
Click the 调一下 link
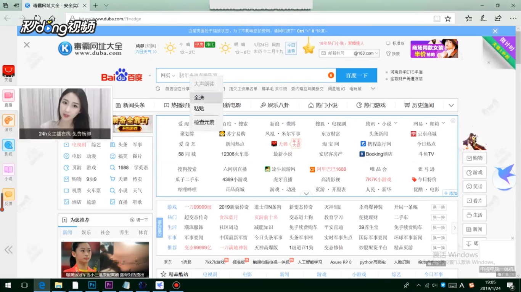(139, 220)
